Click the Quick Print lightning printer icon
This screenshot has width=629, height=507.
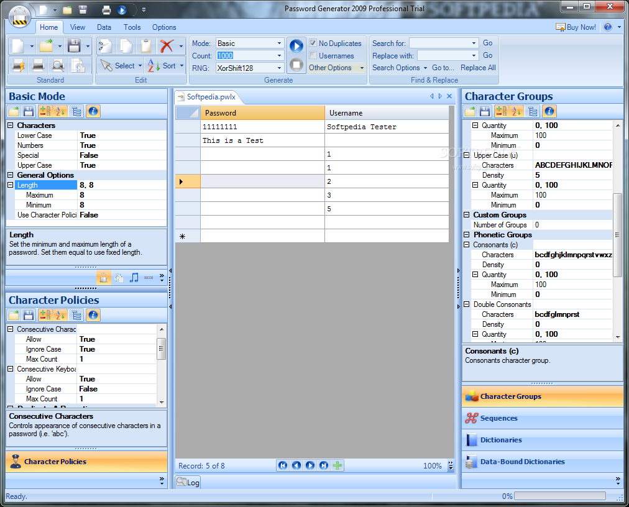pyautogui.click(x=19, y=65)
